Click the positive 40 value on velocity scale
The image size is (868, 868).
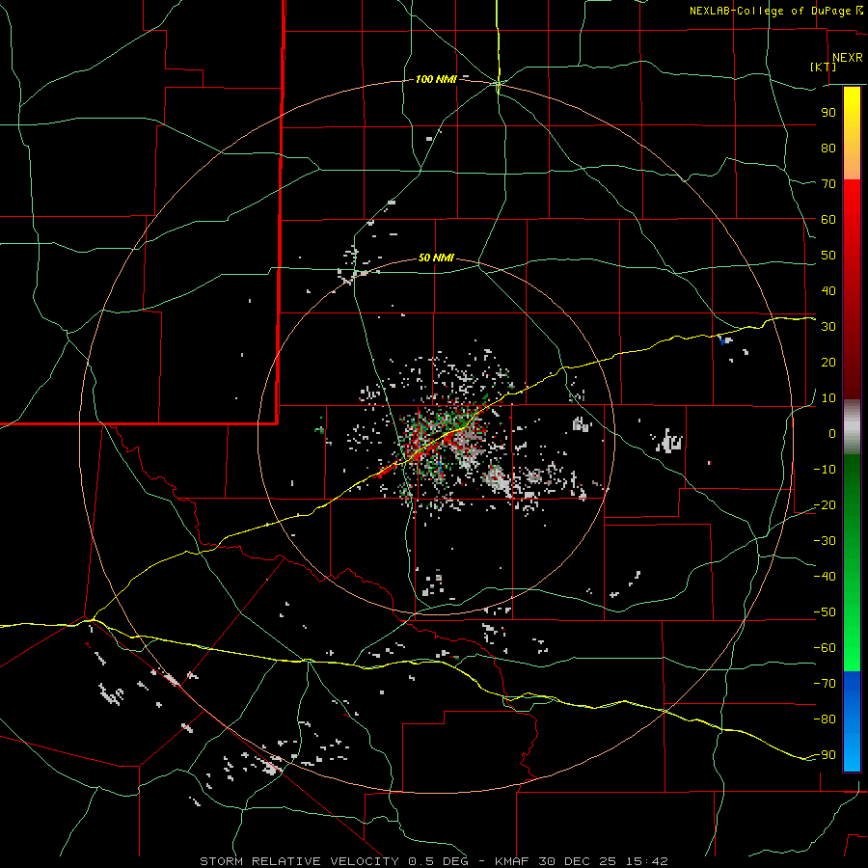coord(828,291)
